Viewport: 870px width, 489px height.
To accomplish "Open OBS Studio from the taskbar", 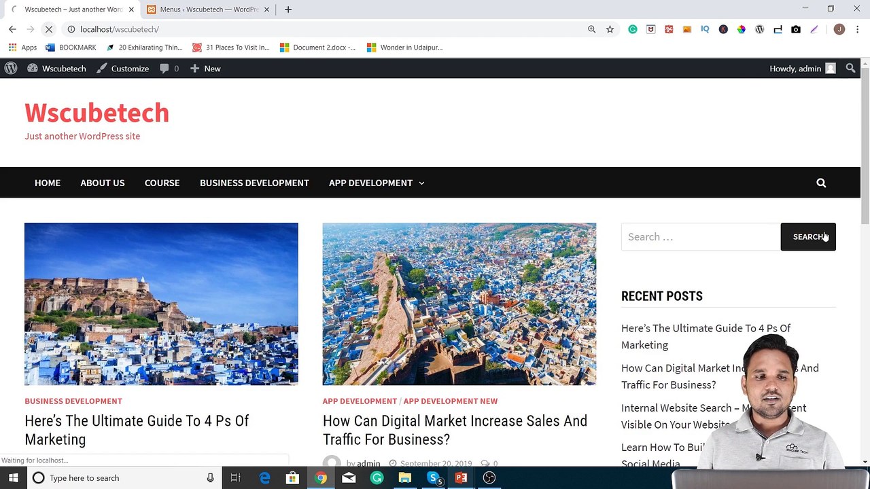I will pos(489,478).
